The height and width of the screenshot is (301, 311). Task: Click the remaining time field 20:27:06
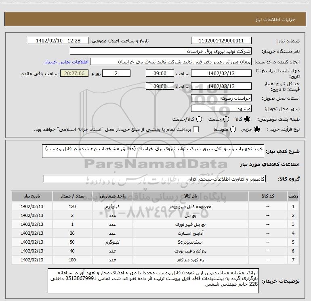pyautogui.click(x=74, y=73)
